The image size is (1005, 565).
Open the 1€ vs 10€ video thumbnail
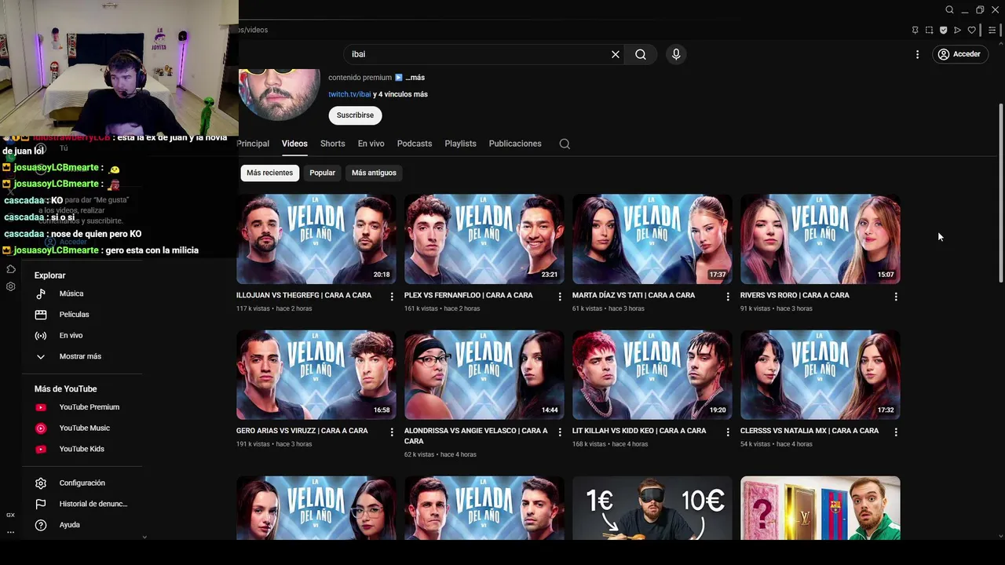652,508
